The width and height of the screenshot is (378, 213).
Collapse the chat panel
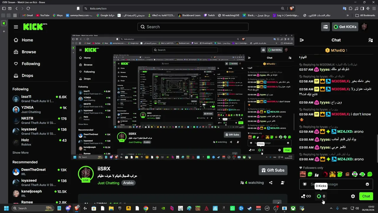click(x=302, y=40)
